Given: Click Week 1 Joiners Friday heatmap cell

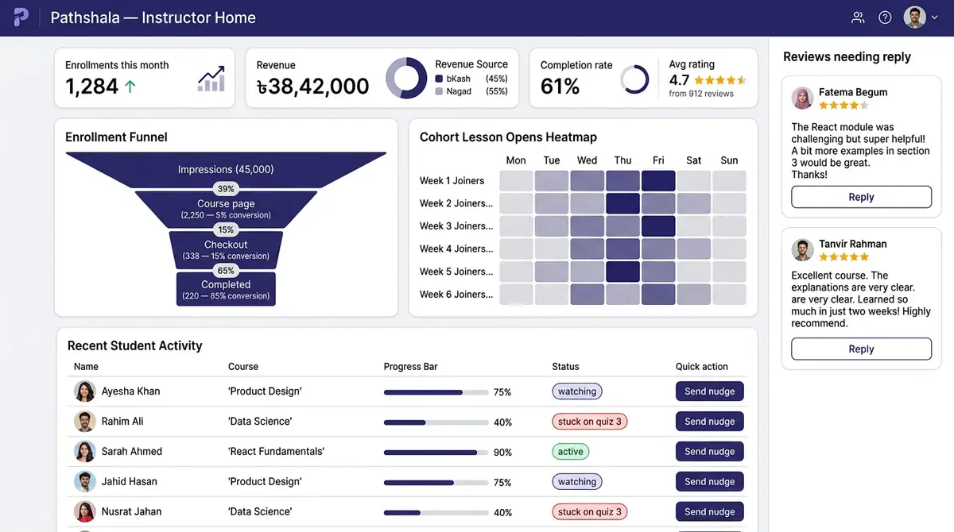Looking at the screenshot, I should [x=658, y=180].
